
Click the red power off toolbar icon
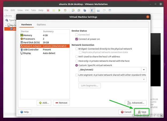pos(48,10)
